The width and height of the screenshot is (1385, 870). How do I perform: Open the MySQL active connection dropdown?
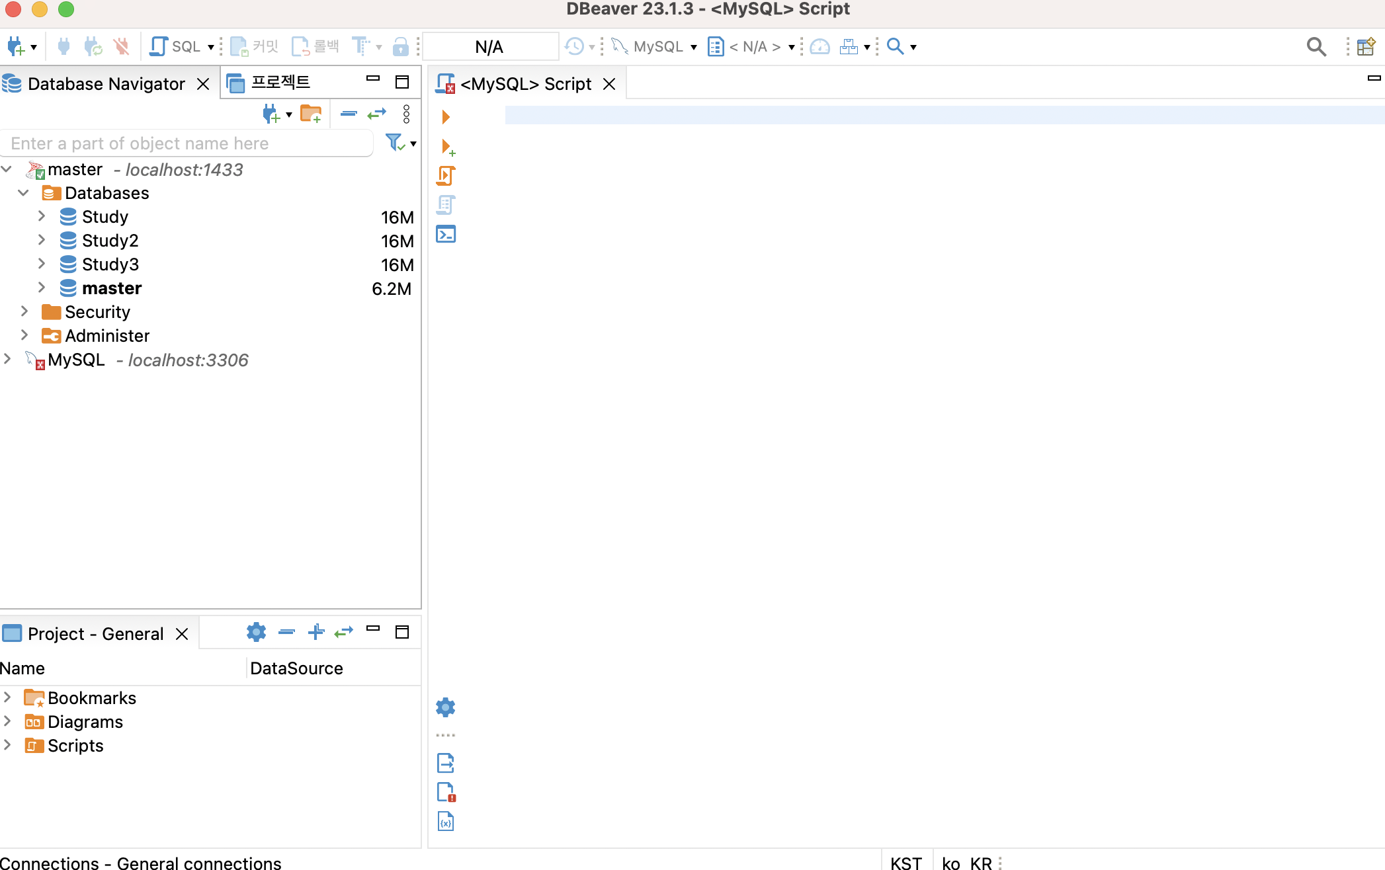(x=655, y=46)
